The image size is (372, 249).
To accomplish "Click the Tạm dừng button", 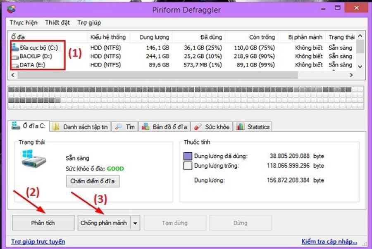I will (x=175, y=223).
